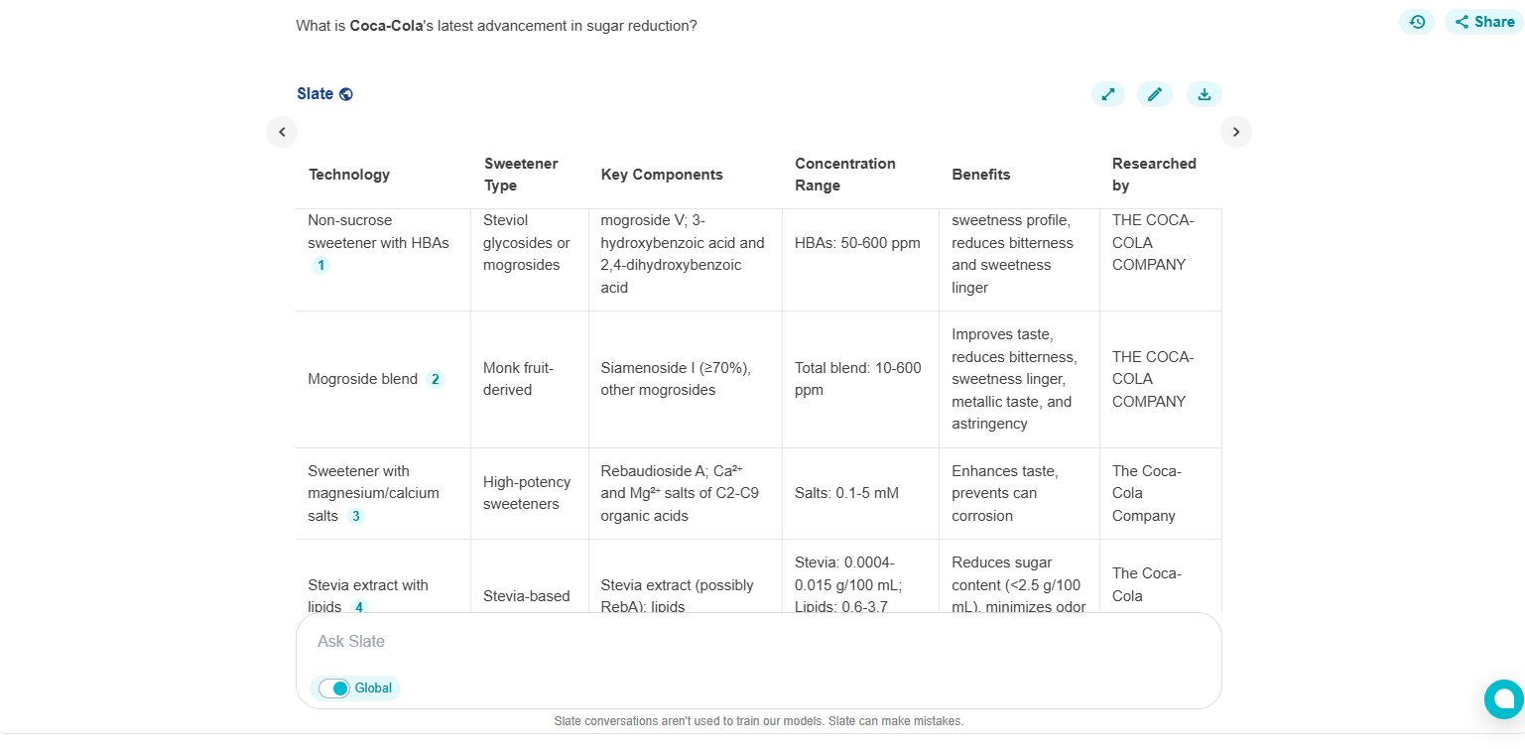The height and width of the screenshot is (749, 1525).
Task: Open citation 3 on magnesium/calcium salts row
Action: pos(354,516)
